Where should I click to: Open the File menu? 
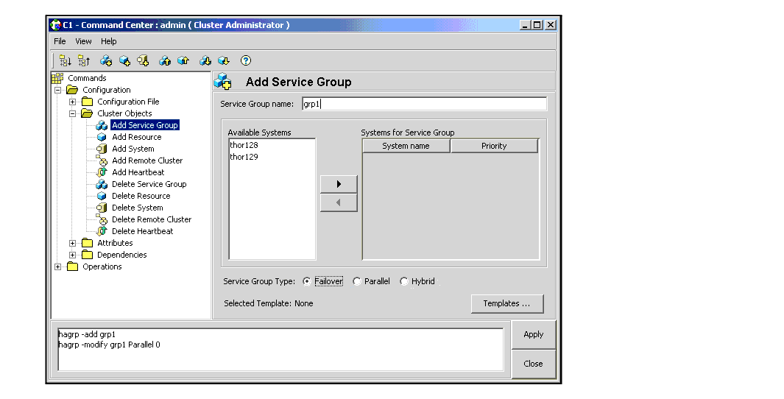(x=60, y=41)
